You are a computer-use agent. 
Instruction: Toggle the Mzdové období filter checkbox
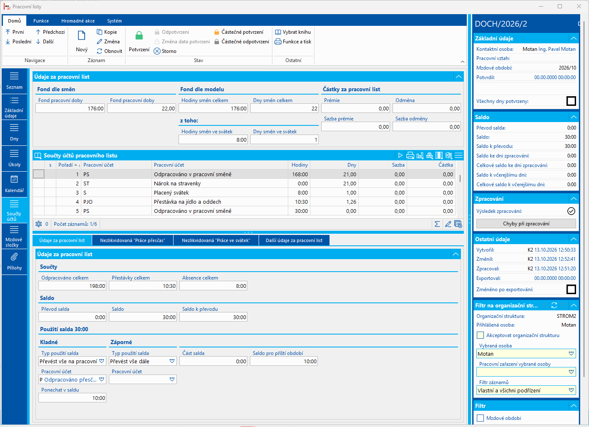click(x=481, y=418)
